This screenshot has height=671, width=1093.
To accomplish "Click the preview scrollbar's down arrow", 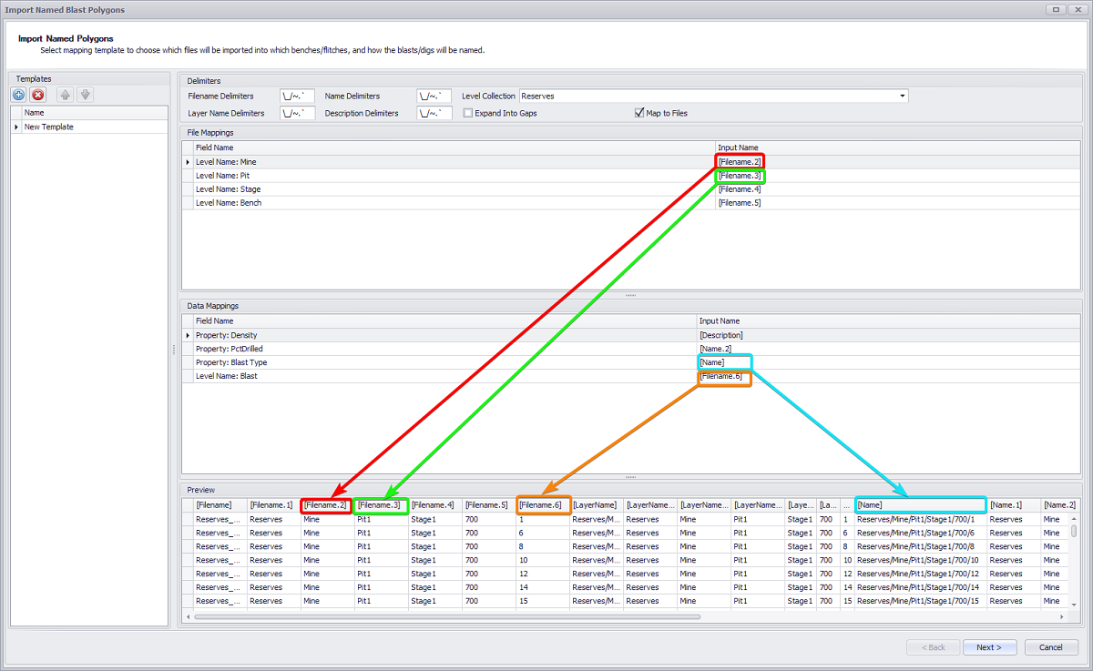I will (1074, 605).
